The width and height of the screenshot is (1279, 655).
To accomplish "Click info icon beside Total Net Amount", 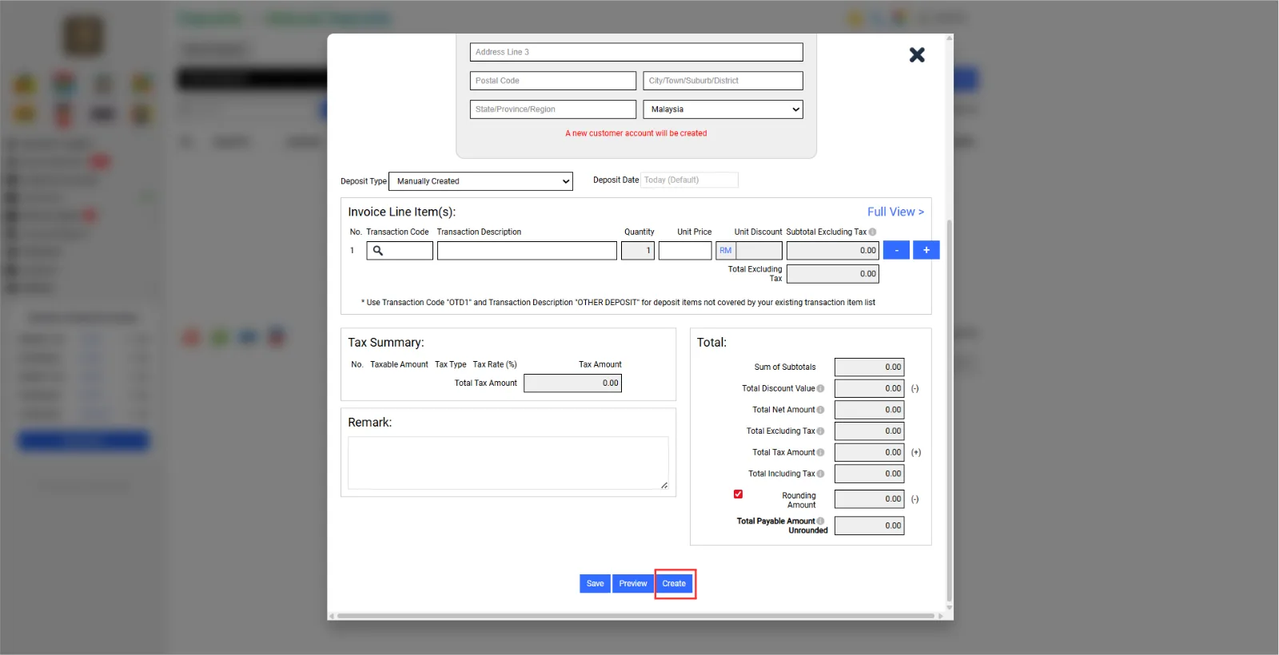I will pos(820,410).
